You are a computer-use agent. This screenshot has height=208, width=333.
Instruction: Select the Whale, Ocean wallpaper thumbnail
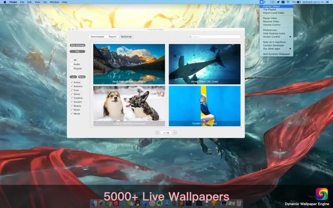(205, 64)
